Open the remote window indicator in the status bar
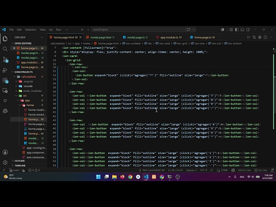The image size is (276, 207). tap(4, 170)
